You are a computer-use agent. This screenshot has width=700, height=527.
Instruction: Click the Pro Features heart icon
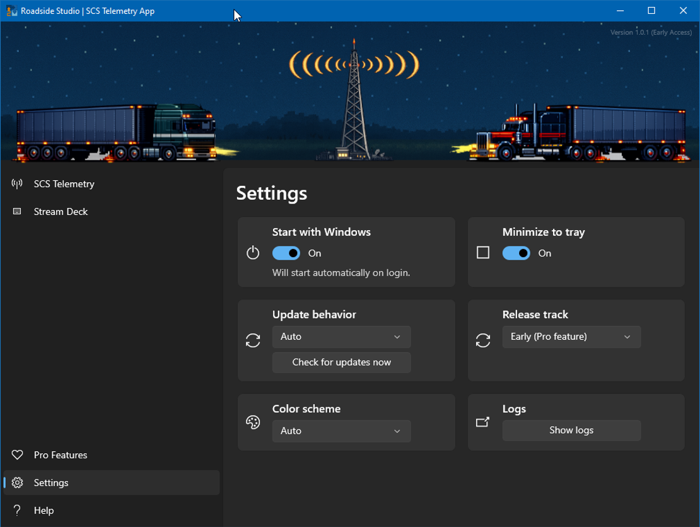pyautogui.click(x=17, y=455)
